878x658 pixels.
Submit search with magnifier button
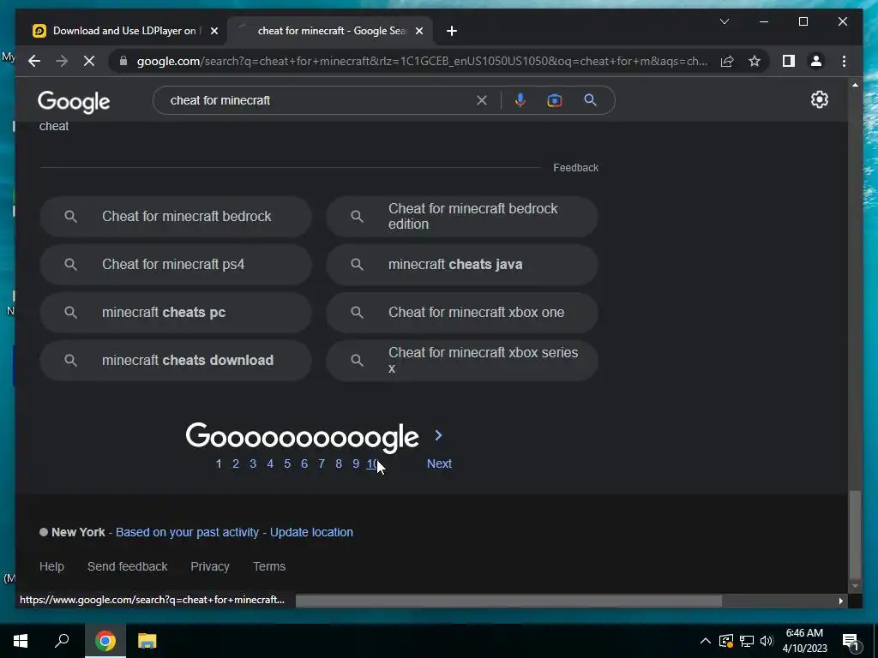pyautogui.click(x=590, y=100)
